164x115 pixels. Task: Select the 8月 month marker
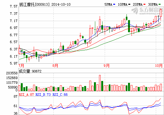[55, 66]
